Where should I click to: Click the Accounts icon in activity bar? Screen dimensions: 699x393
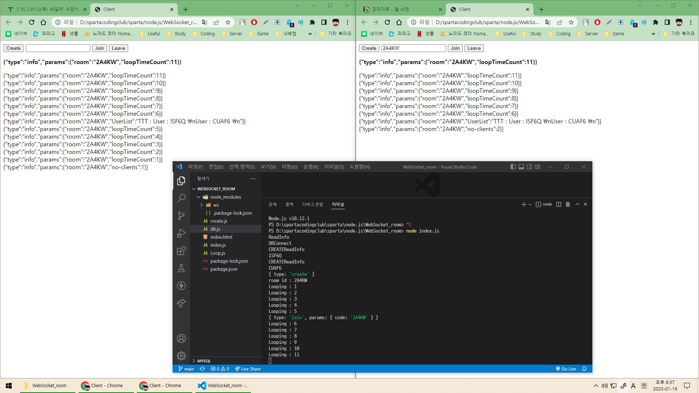181,338
